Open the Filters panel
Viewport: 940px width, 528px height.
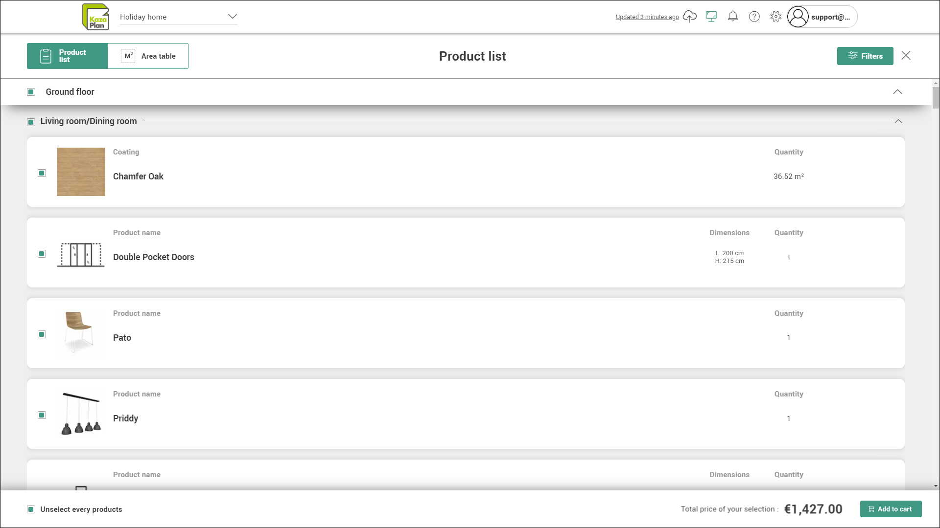(865, 56)
